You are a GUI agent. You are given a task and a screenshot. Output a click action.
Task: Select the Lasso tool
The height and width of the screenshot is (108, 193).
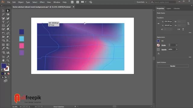tap(8, 14)
